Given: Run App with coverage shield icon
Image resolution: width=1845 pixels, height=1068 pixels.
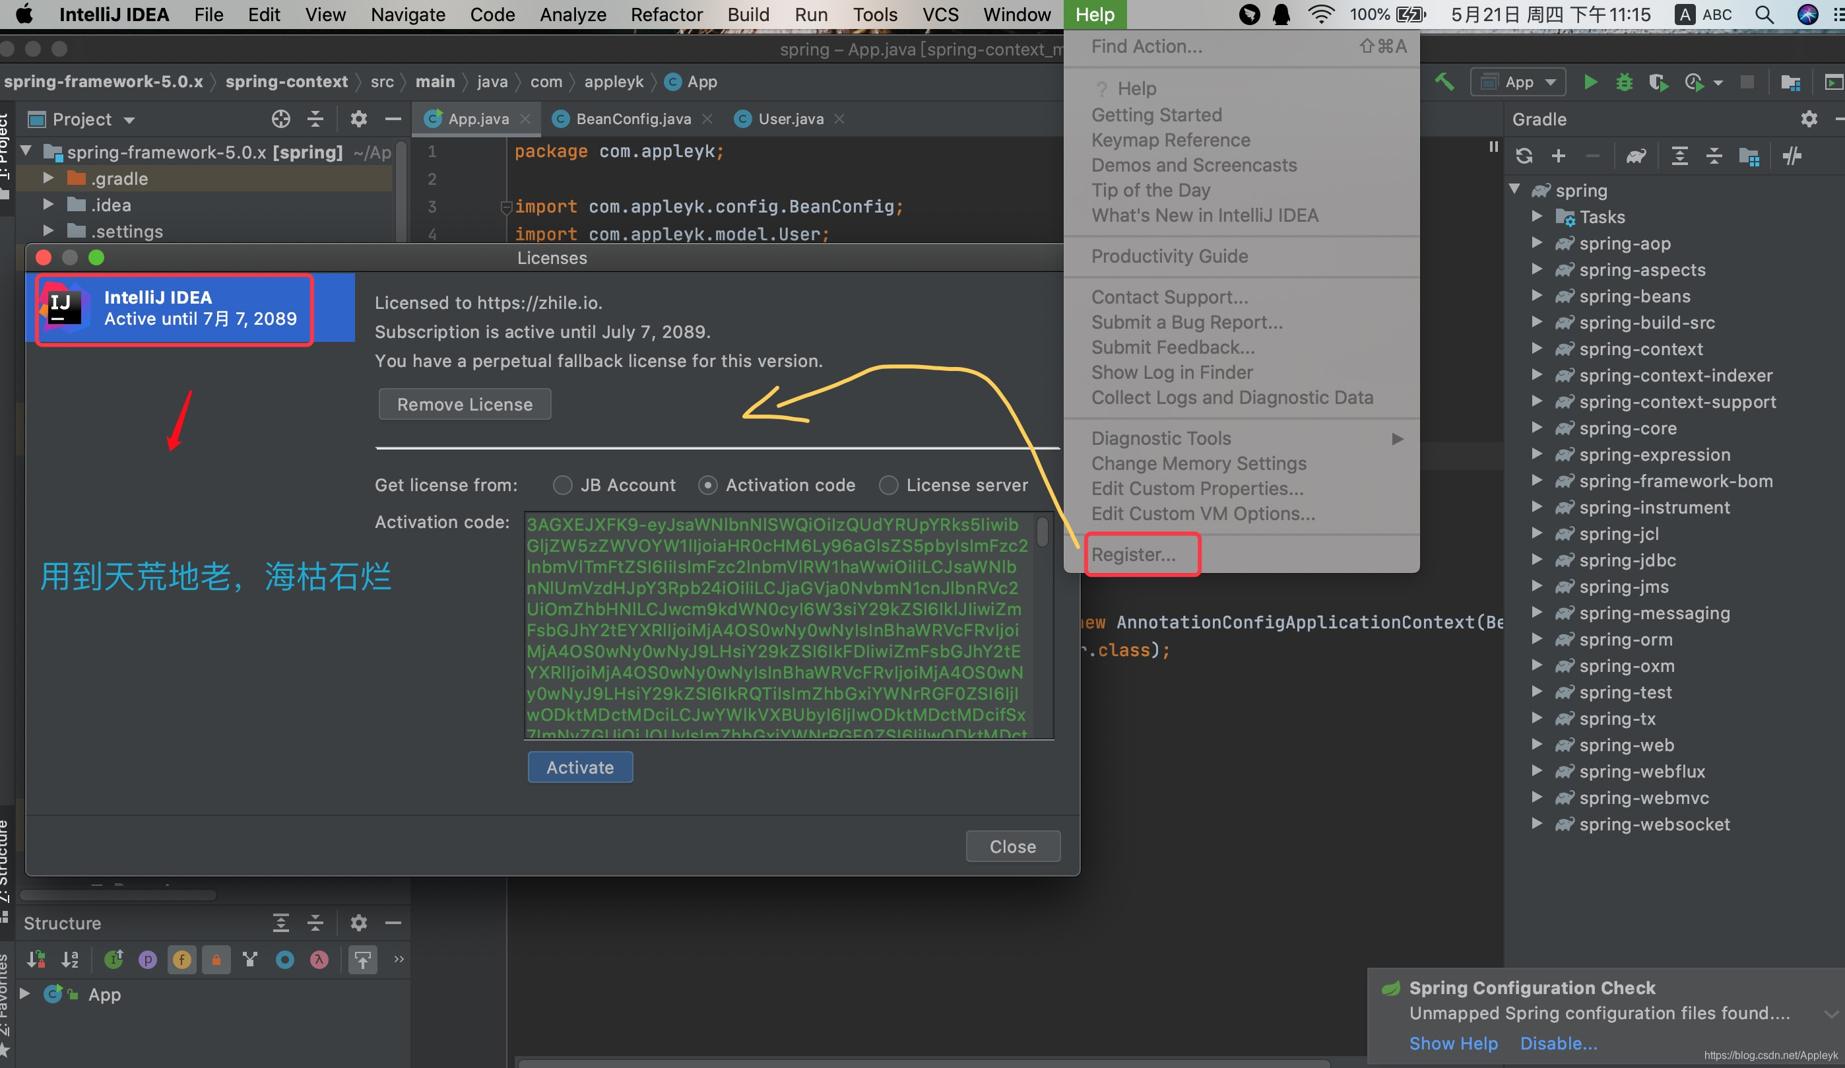Looking at the screenshot, I should click(1658, 82).
